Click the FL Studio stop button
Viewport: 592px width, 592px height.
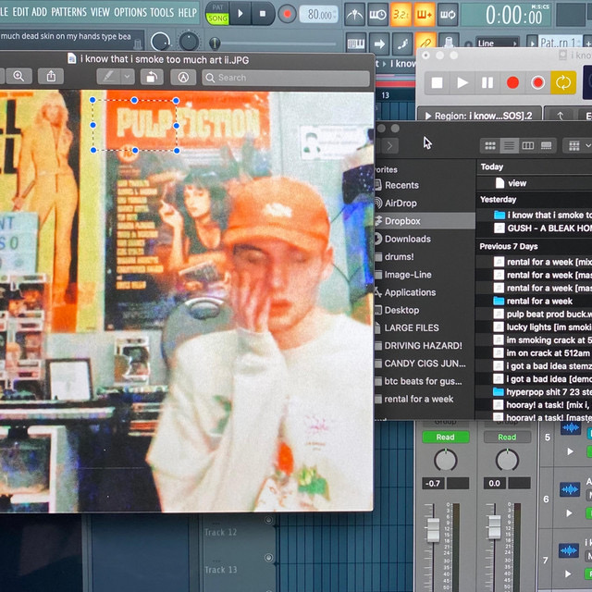263,14
